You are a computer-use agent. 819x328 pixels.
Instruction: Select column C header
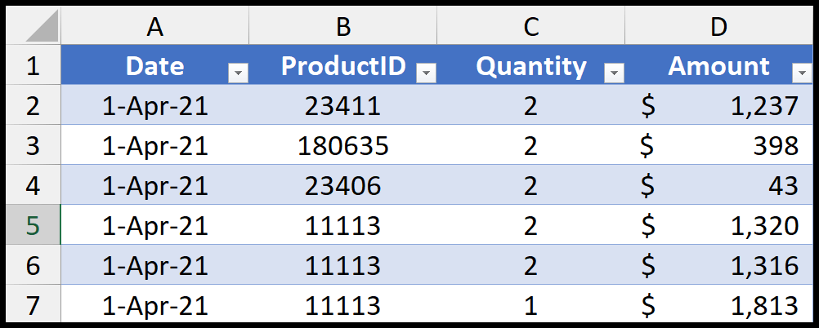coord(531,27)
